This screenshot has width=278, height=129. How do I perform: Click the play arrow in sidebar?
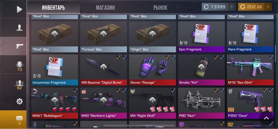pos(19,9)
